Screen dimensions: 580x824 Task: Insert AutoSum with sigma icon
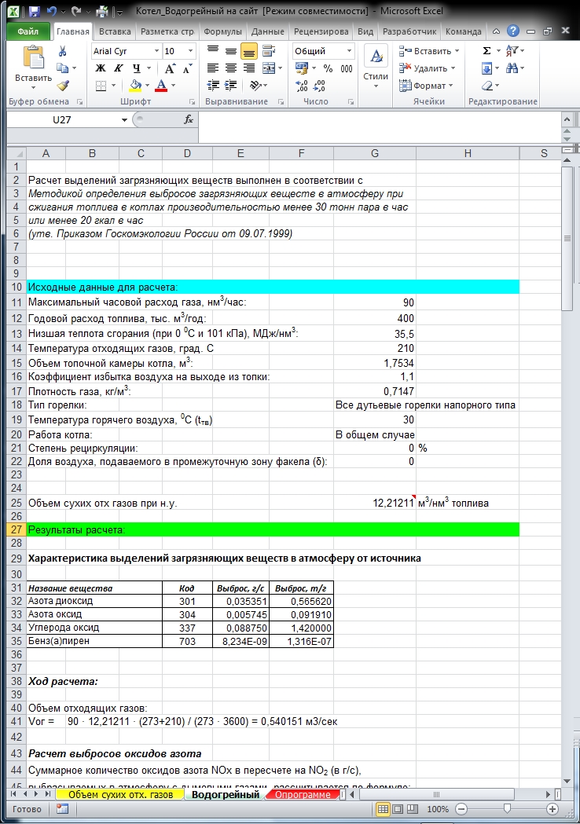pos(487,51)
